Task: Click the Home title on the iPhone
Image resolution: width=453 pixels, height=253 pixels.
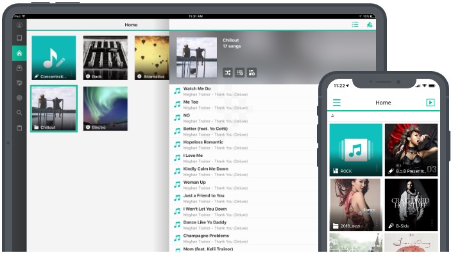Action: pyautogui.click(x=383, y=102)
